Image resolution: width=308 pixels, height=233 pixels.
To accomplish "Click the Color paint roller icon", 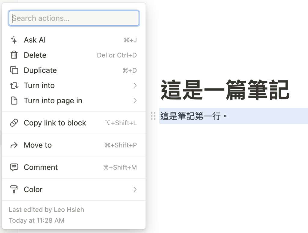I will (14, 190).
